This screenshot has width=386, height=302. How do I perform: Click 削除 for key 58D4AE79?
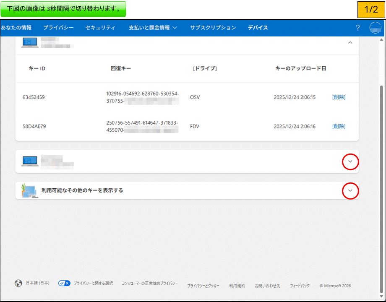tap(338, 126)
